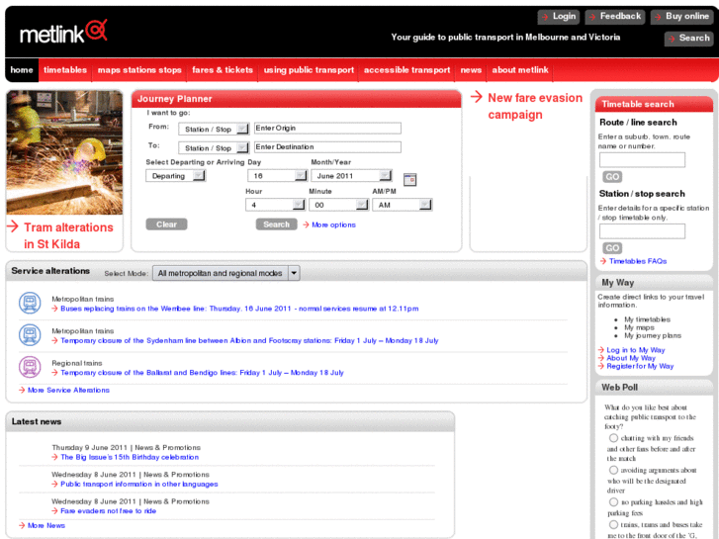The image size is (719, 539).
Task: Open the Day dropdown showing 16
Action: click(277, 176)
